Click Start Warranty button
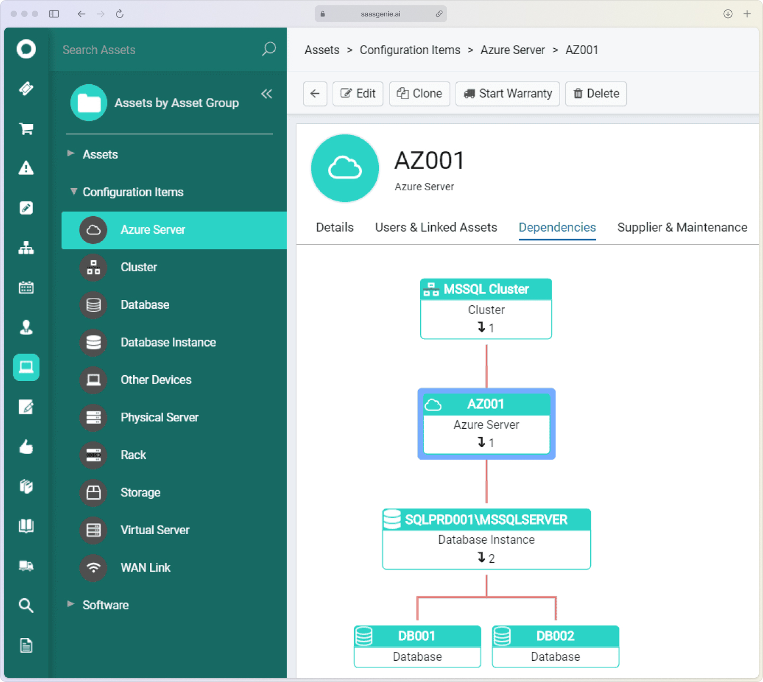This screenshot has height=682, width=763. point(508,94)
